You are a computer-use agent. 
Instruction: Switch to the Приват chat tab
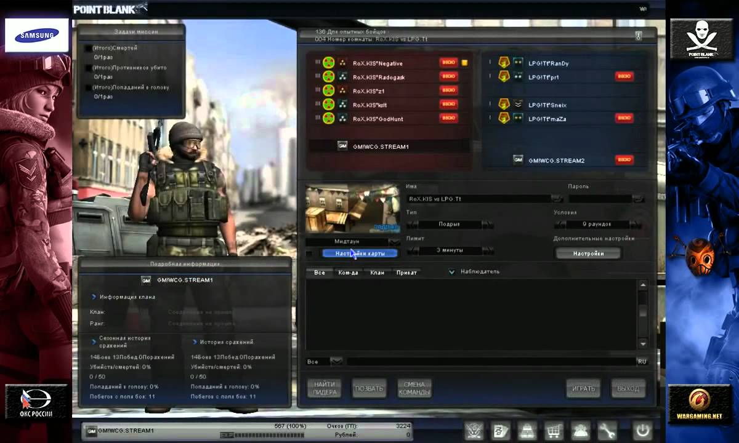[406, 272]
